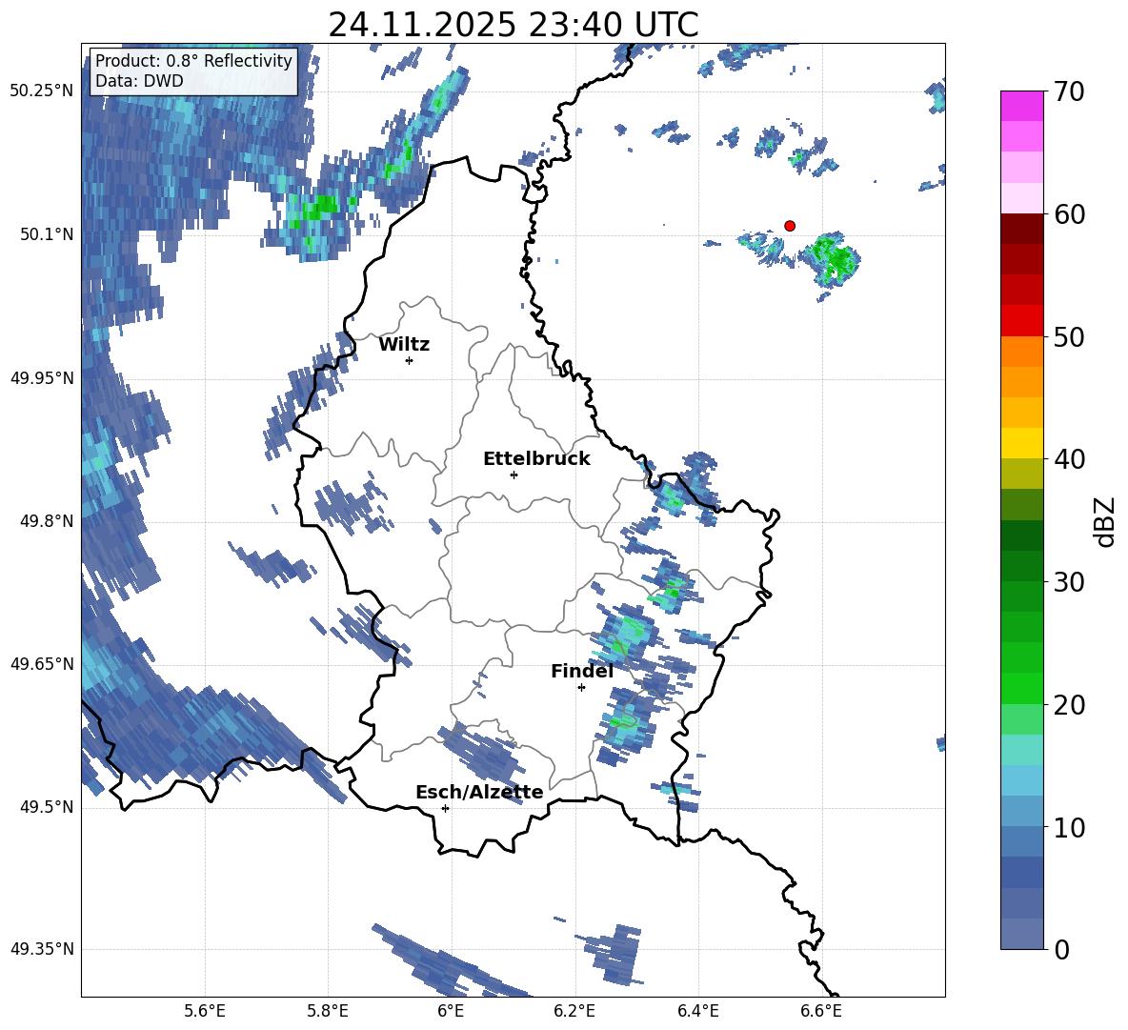Click the 6.4°E longitude label
Image resolution: width=1128 pixels, height=1030 pixels.
click(x=697, y=1011)
